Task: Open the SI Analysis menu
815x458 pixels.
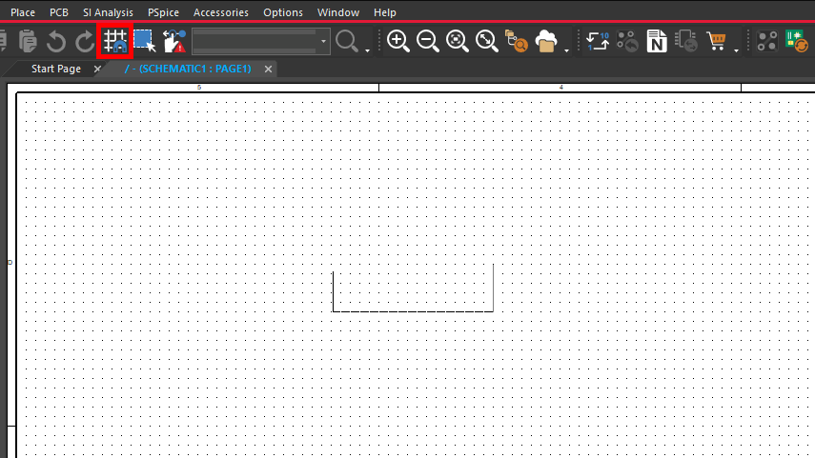Action: click(108, 12)
